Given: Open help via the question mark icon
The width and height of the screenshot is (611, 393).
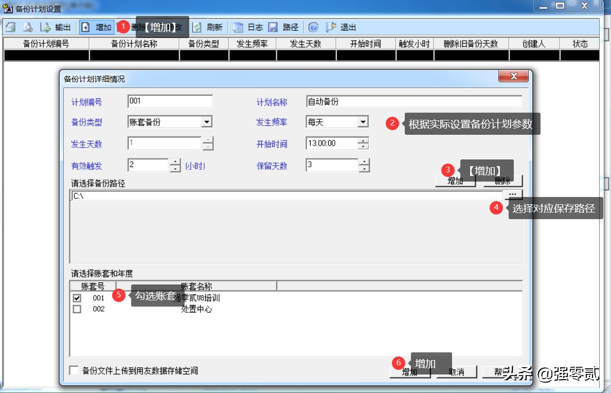Looking at the screenshot, I should click(313, 27).
